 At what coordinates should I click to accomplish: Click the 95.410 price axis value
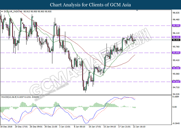[176, 60]
